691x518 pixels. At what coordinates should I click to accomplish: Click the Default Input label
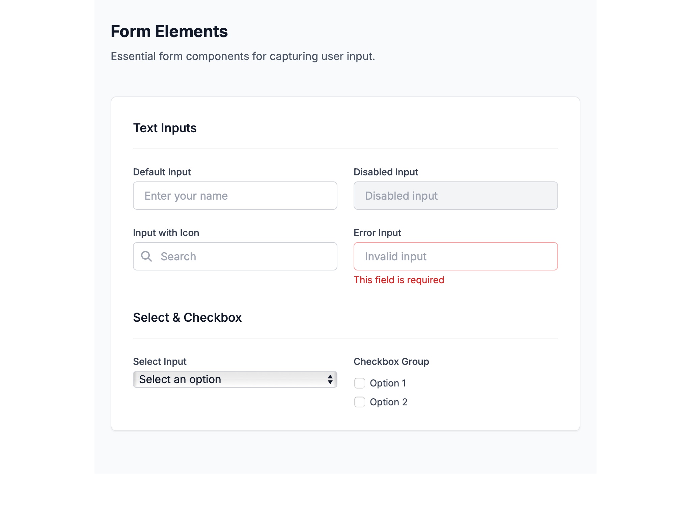click(x=162, y=172)
